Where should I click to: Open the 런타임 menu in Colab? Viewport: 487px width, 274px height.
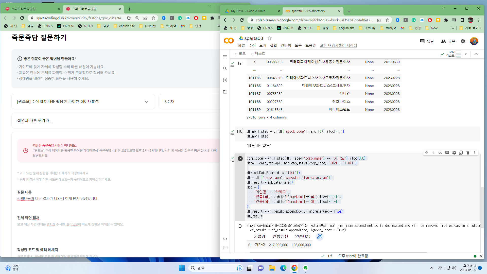point(286,45)
